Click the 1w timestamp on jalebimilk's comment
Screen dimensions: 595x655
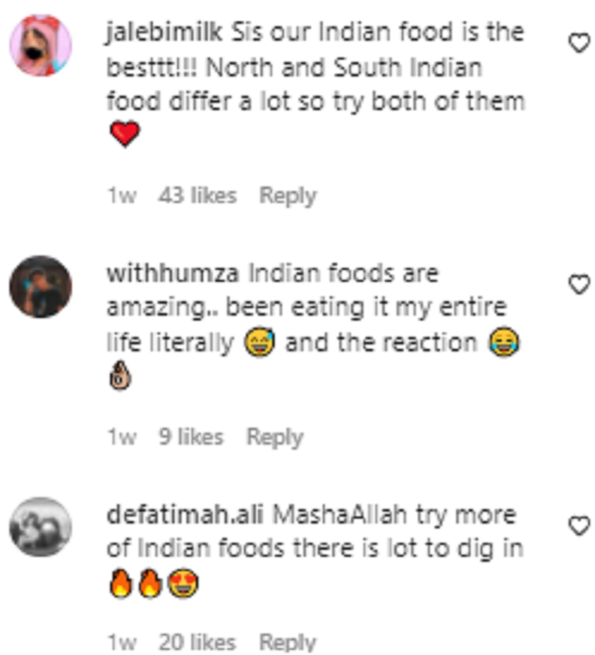(122, 196)
